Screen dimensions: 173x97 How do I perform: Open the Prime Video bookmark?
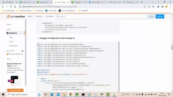tap(51, 11)
